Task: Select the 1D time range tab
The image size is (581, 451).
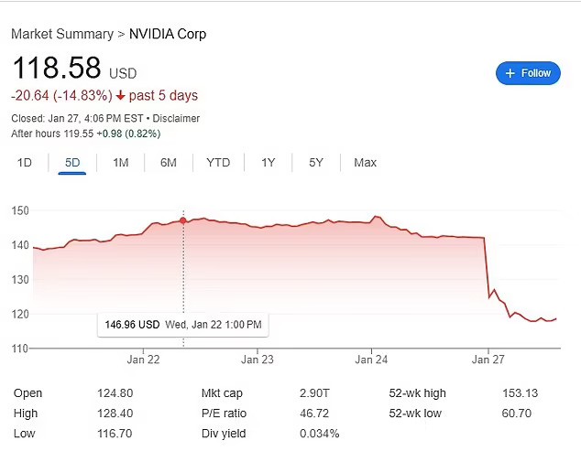Action: click(x=25, y=163)
